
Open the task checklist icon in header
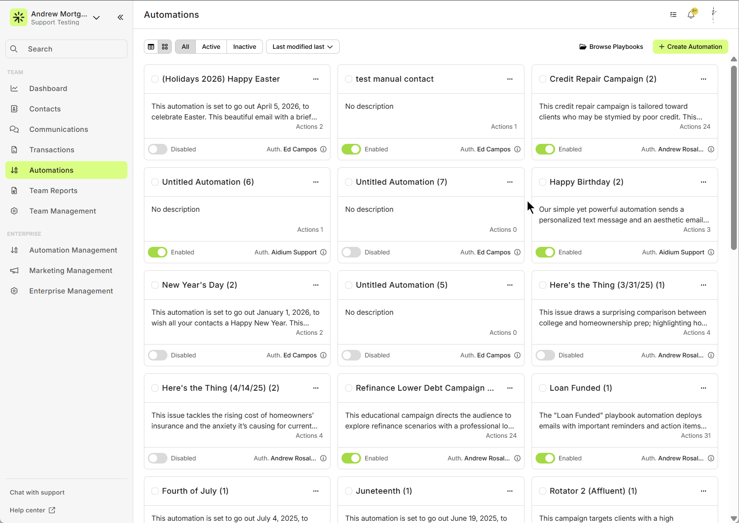(673, 15)
